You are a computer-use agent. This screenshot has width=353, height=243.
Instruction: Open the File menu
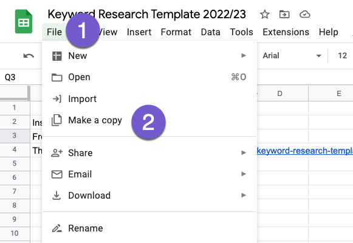pos(54,32)
